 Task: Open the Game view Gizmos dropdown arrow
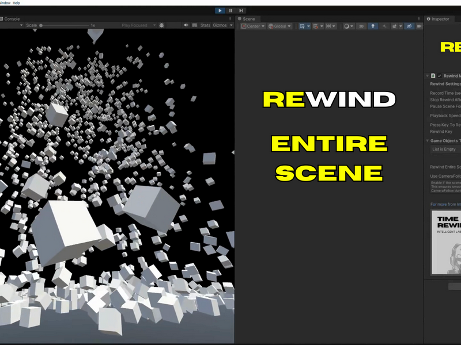pyautogui.click(x=231, y=25)
